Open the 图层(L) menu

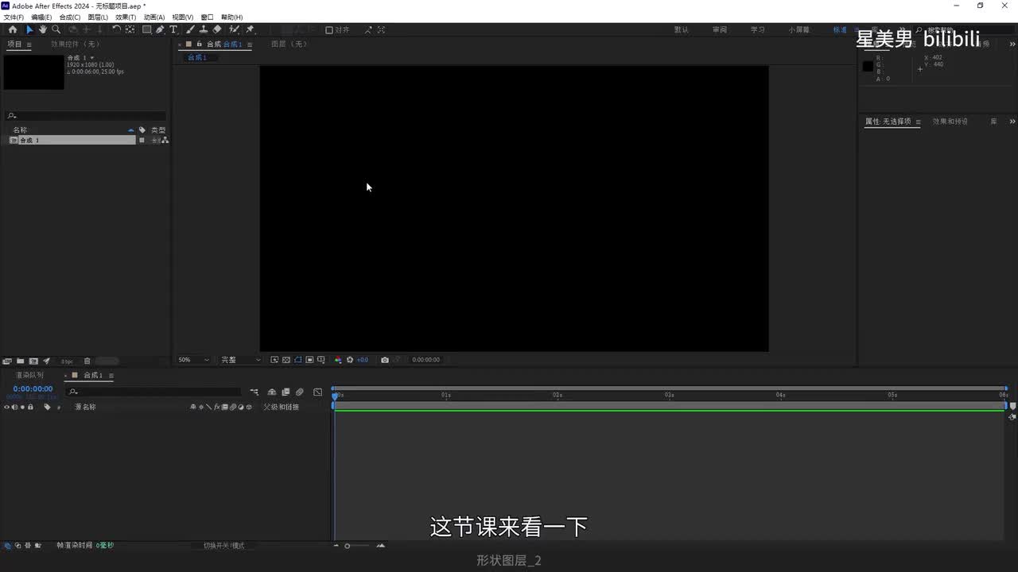[x=98, y=17]
